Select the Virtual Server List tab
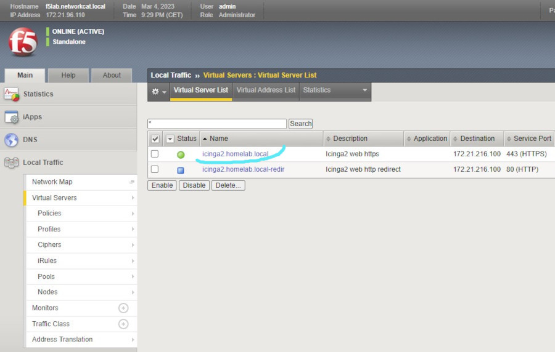 click(x=200, y=90)
